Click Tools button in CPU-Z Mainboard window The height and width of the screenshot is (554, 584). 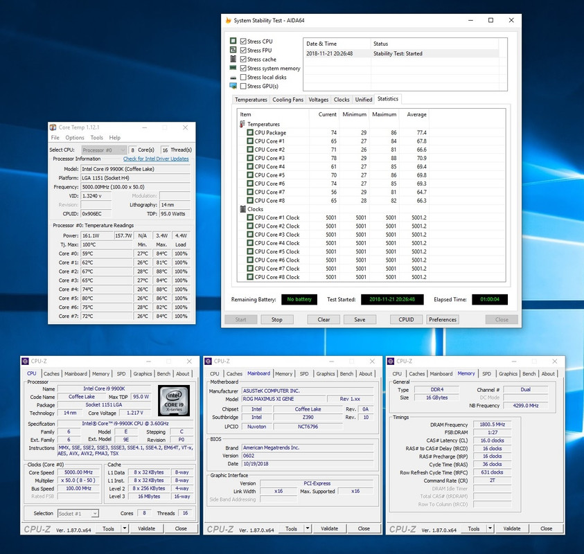(x=291, y=528)
